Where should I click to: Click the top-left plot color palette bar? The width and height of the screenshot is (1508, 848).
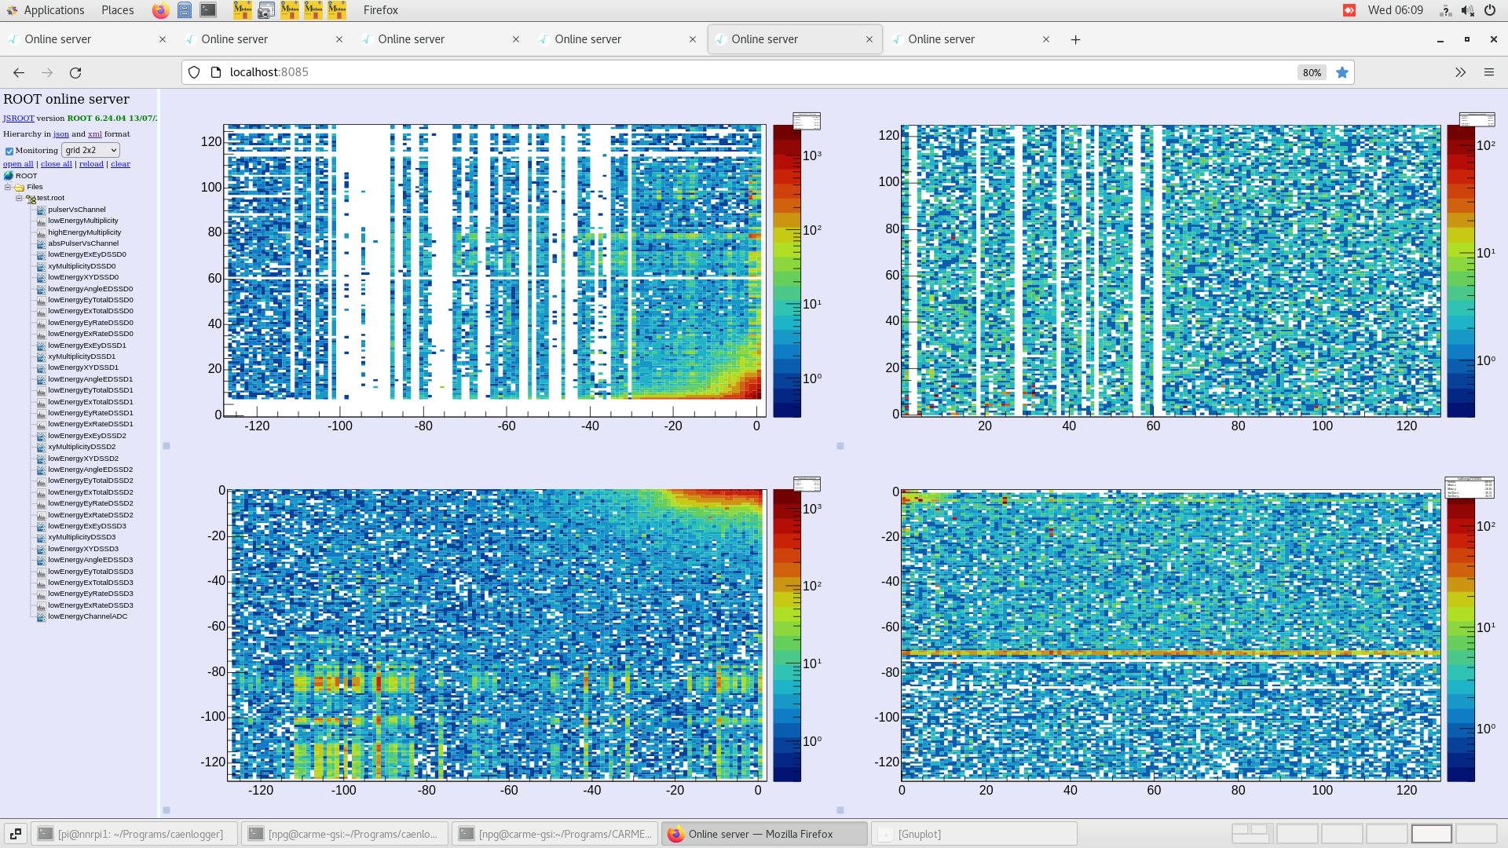pyautogui.click(x=786, y=271)
